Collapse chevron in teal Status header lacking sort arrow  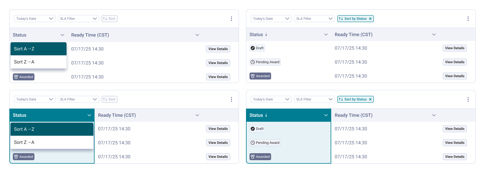89,115
